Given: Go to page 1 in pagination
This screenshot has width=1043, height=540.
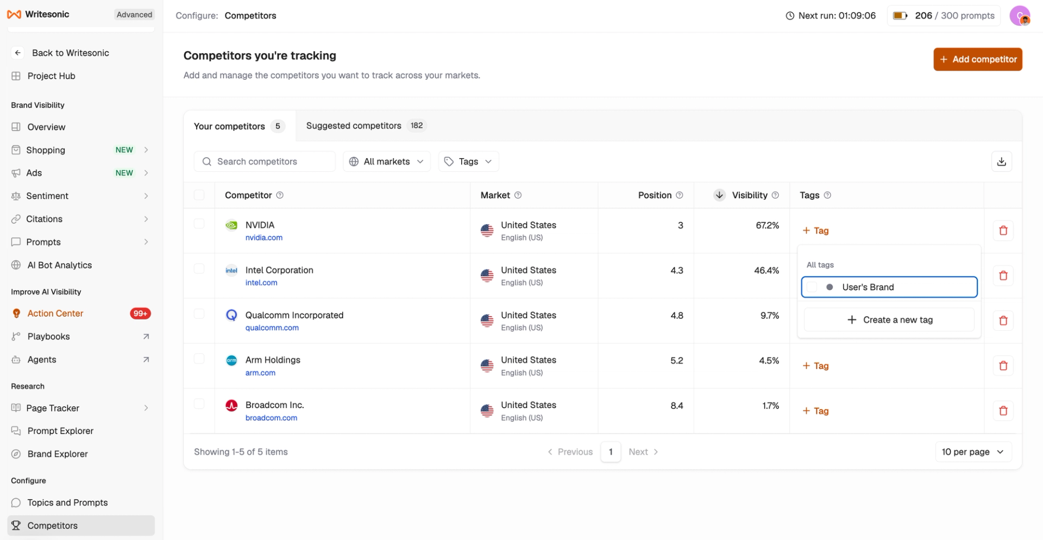Looking at the screenshot, I should click(x=611, y=452).
